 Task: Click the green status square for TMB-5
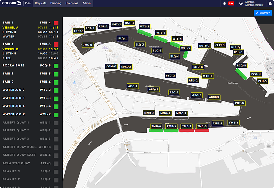tap(56, 74)
